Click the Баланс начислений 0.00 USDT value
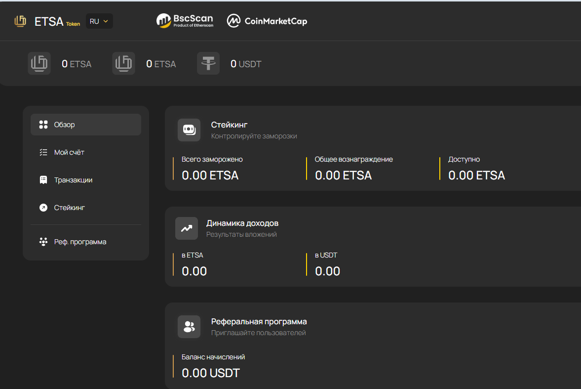 click(211, 373)
